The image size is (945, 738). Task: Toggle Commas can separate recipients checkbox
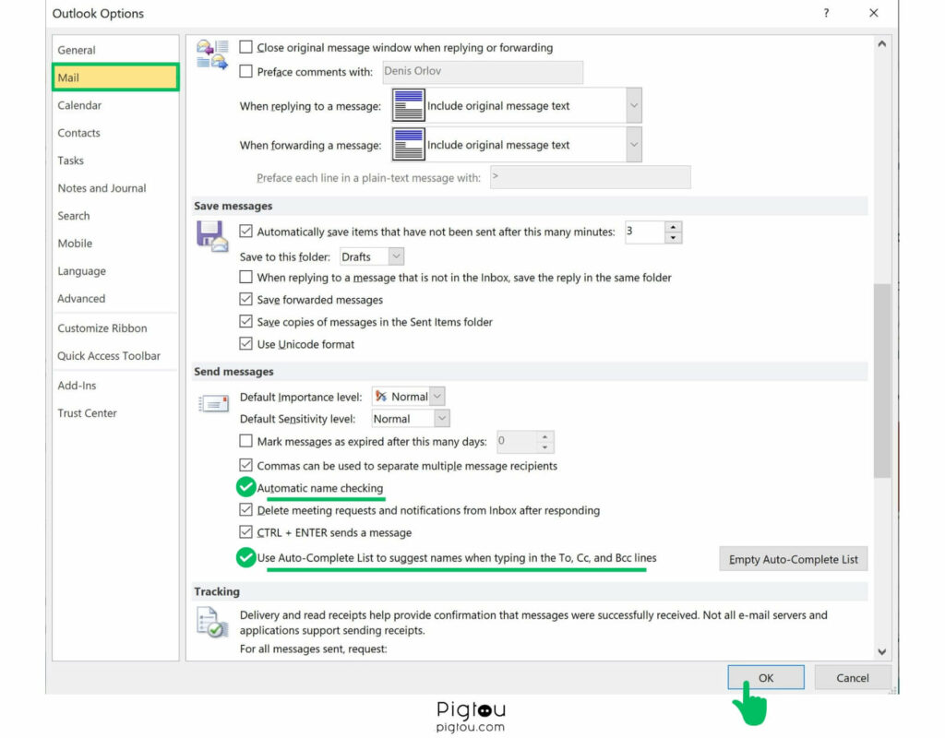pyautogui.click(x=245, y=465)
